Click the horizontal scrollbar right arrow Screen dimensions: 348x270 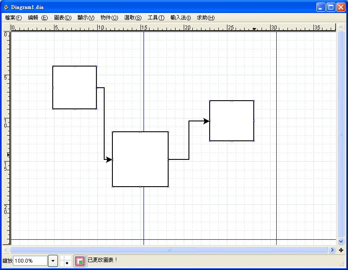click(x=332, y=250)
